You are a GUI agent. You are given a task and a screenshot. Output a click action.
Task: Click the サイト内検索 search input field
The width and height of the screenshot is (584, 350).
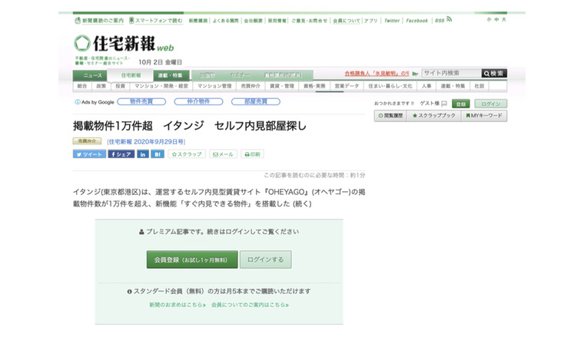coord(450,74)
